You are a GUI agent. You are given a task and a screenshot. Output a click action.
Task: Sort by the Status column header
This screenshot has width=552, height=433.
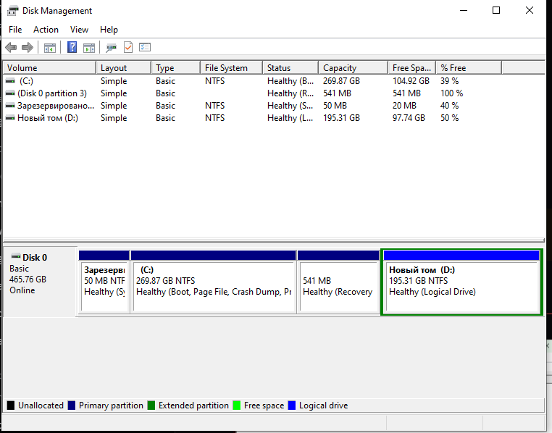click(290, 67)
